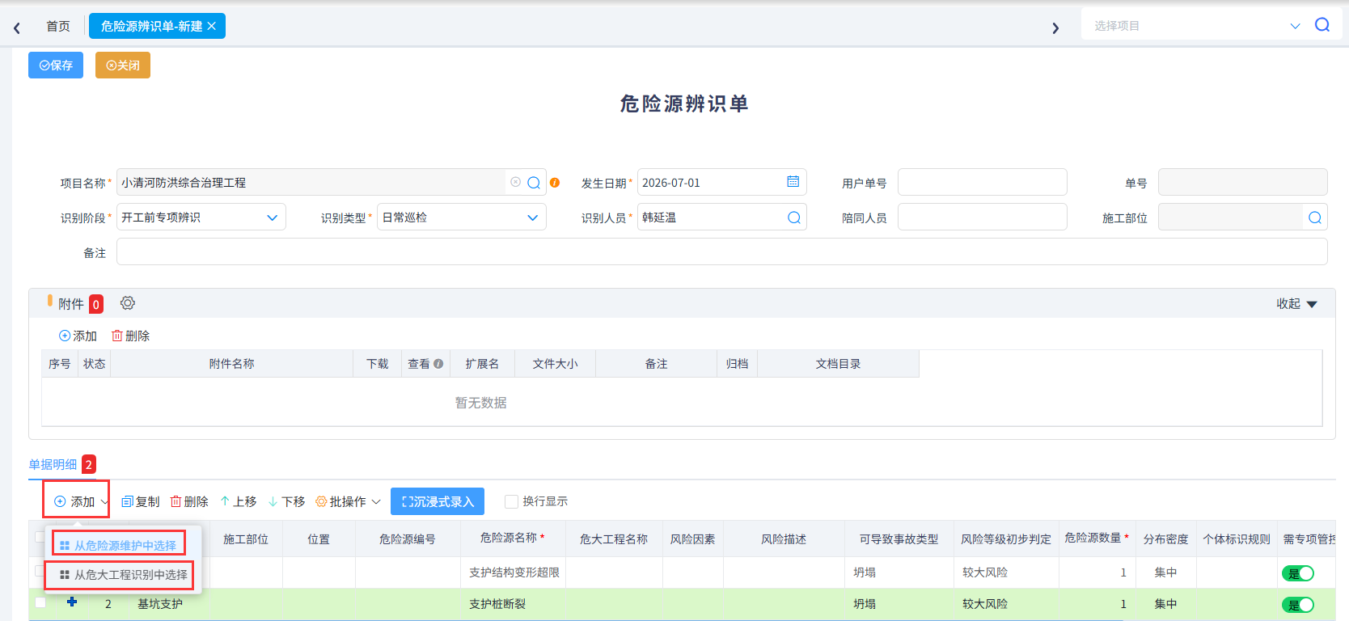This screenshot has width=1349, height=621.
Task: Choose 从危大工程识别中选择 menu option
Action: pos(123,575)
